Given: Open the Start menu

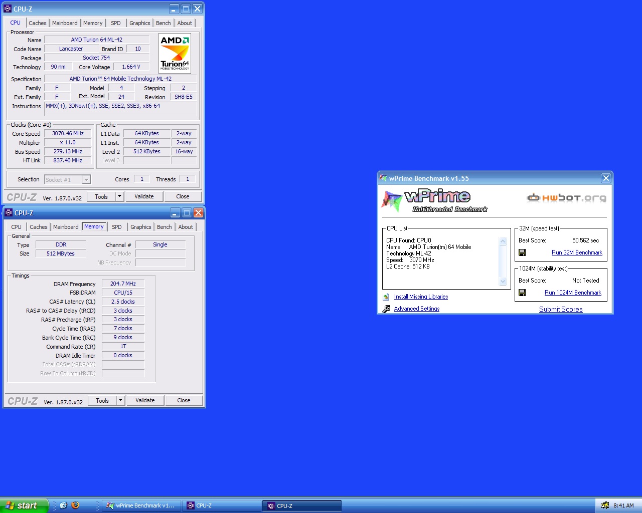Looking at the screenshot, I should coord(24,505).
